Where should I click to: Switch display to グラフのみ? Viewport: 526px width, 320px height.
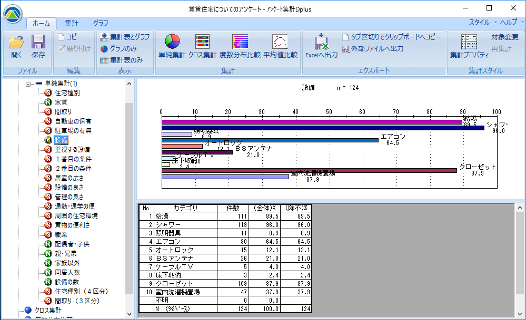121,48
